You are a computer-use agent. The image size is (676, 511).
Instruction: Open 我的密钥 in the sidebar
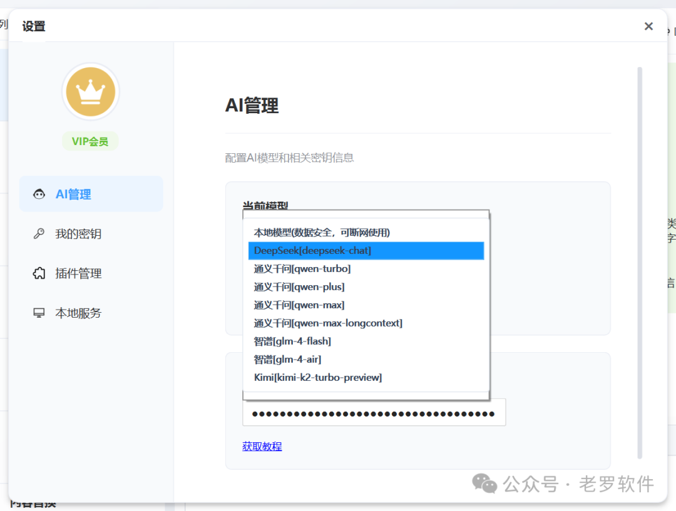91,233
